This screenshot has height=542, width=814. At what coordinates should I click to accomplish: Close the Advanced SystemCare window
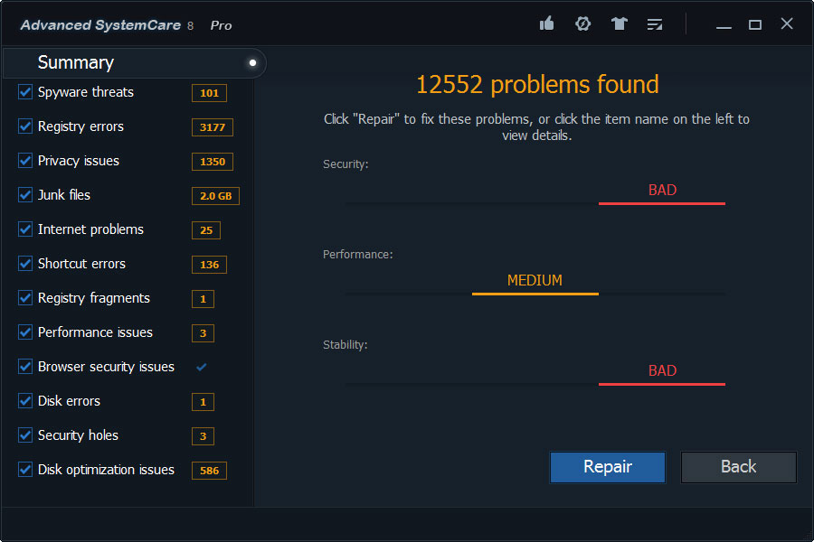tap(787, 23)
